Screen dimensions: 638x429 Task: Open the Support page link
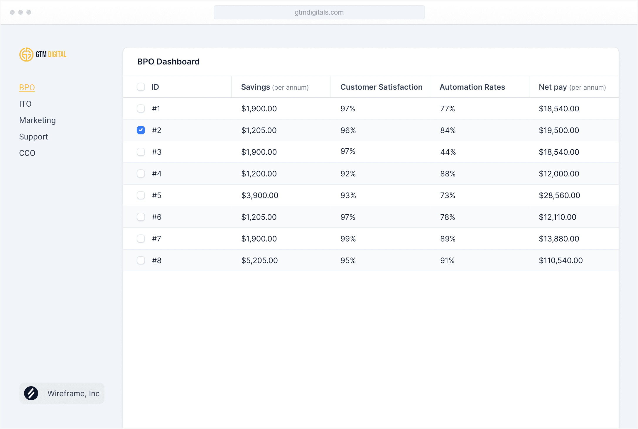(33, 137)
